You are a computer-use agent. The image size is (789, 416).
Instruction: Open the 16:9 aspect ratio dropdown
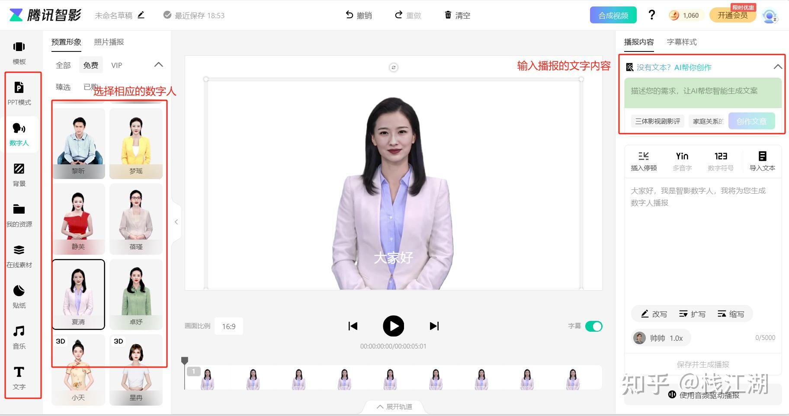[229, 326]
